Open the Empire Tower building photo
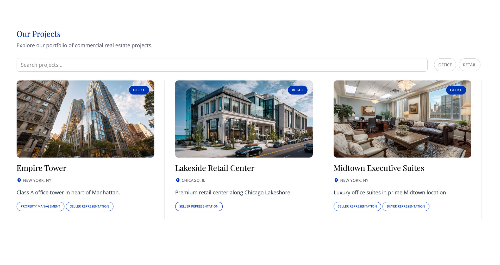The width and height of the screenshot is (500, 265). (x=85, y=119)
